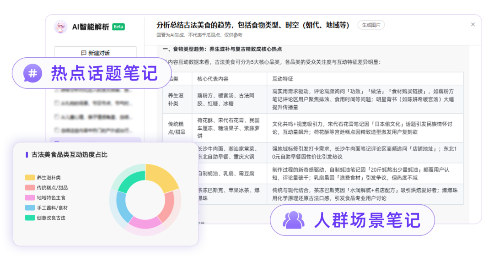Toggle the 手工酱料/食材 legend item

click(x=46, y=207)
